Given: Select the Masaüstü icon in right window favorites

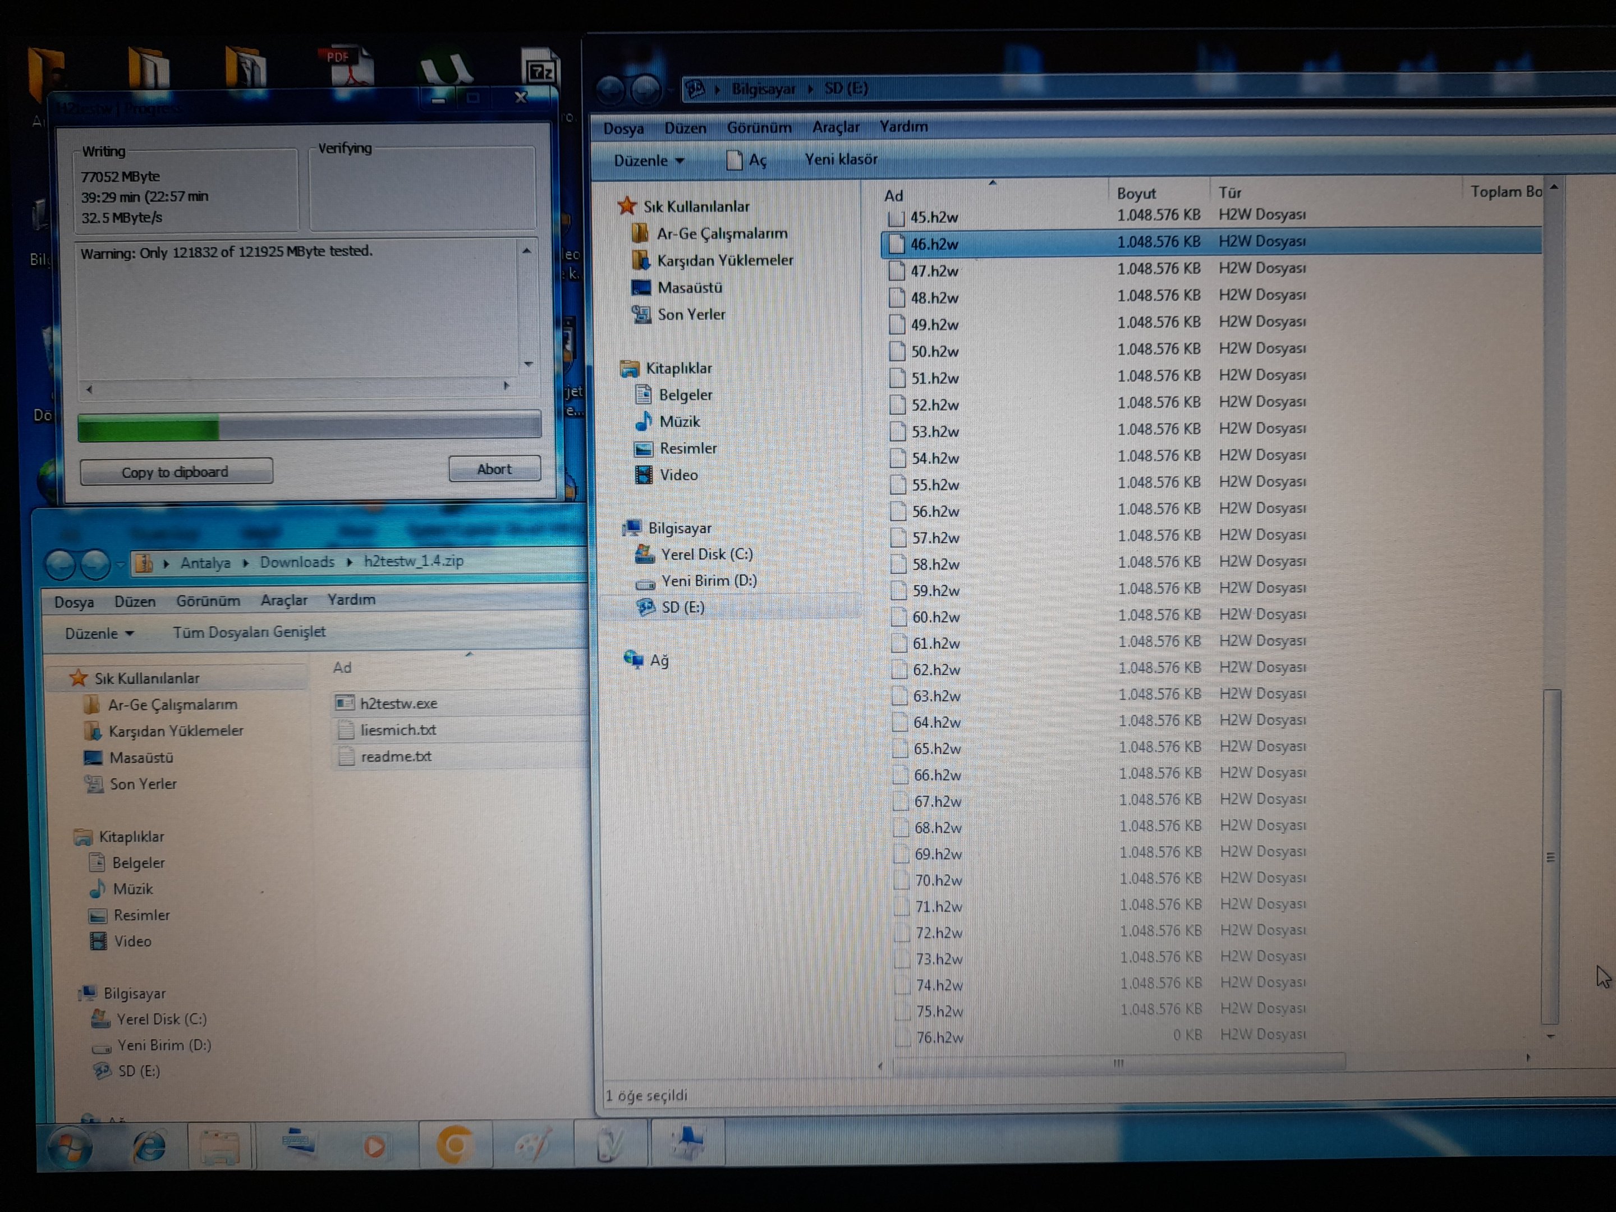Looking at the screenshot, I should [641, 288].
